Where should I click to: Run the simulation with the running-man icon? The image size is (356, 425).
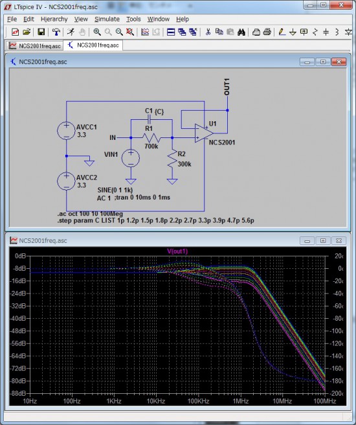coord(71,32)
